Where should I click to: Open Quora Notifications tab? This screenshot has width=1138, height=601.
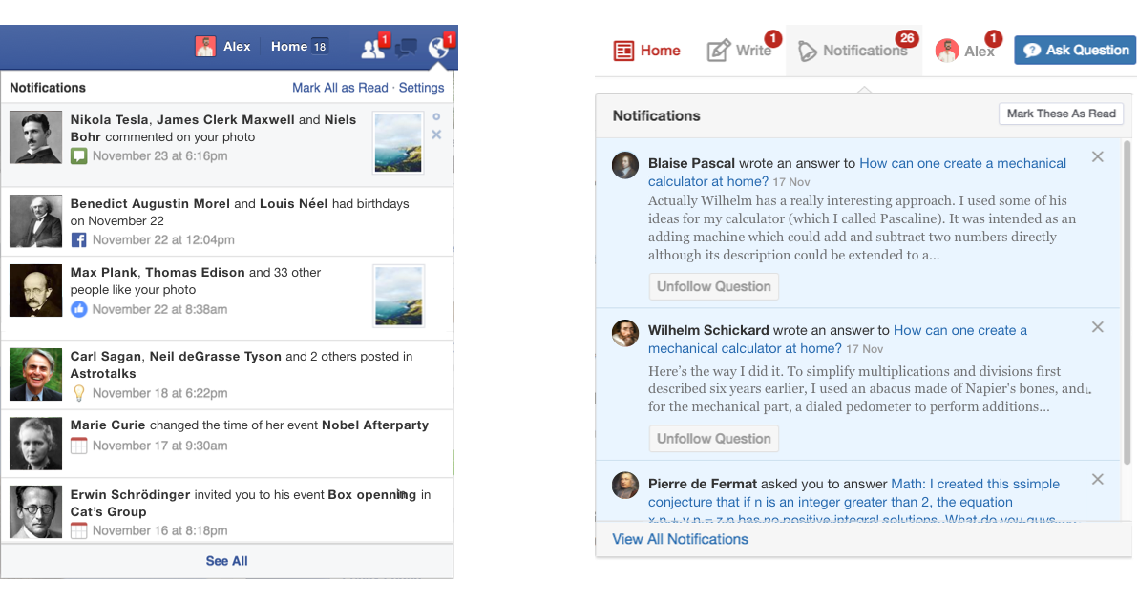pyautogui.click(x=853, y=51)
